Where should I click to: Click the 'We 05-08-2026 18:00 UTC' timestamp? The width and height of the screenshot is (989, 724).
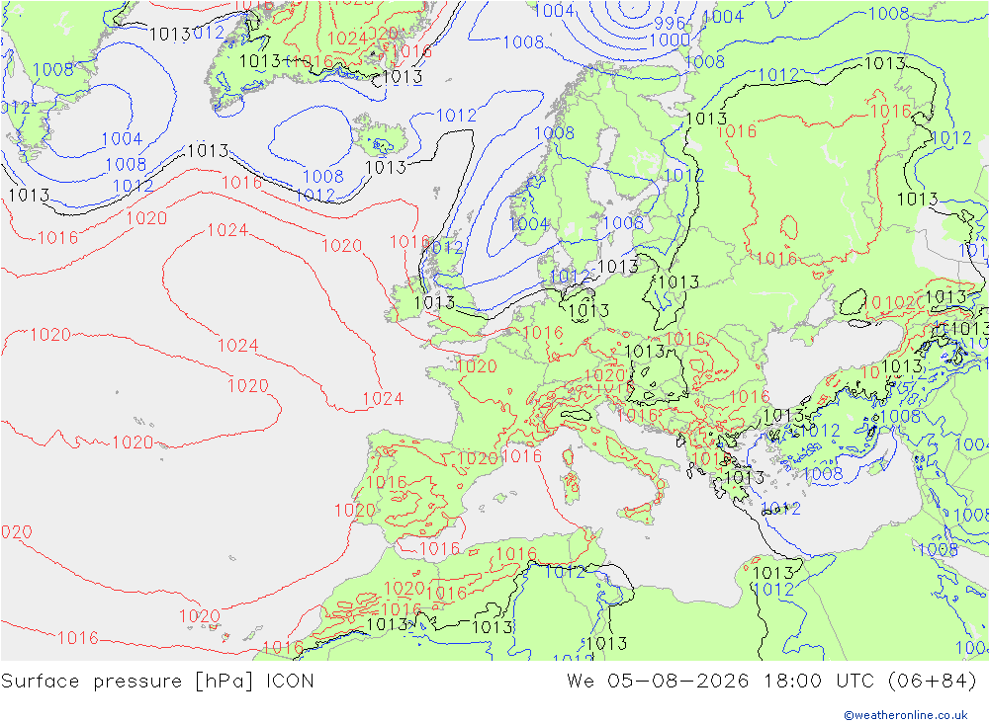pyautogui.click(x=720, y=682)
